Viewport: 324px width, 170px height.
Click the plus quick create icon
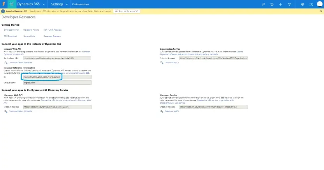(280, 4)
